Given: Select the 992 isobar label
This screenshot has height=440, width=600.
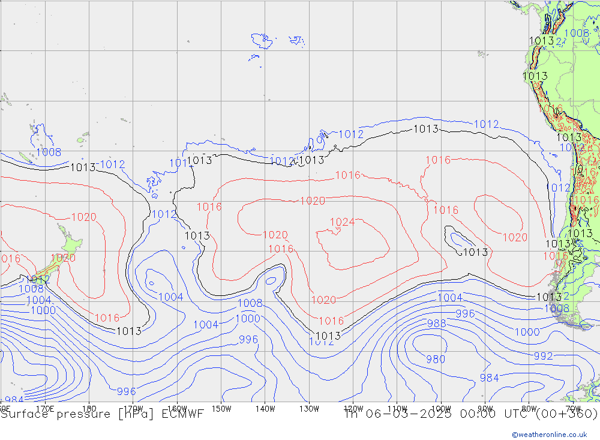Looking at the screenshot, I should 544,356.
